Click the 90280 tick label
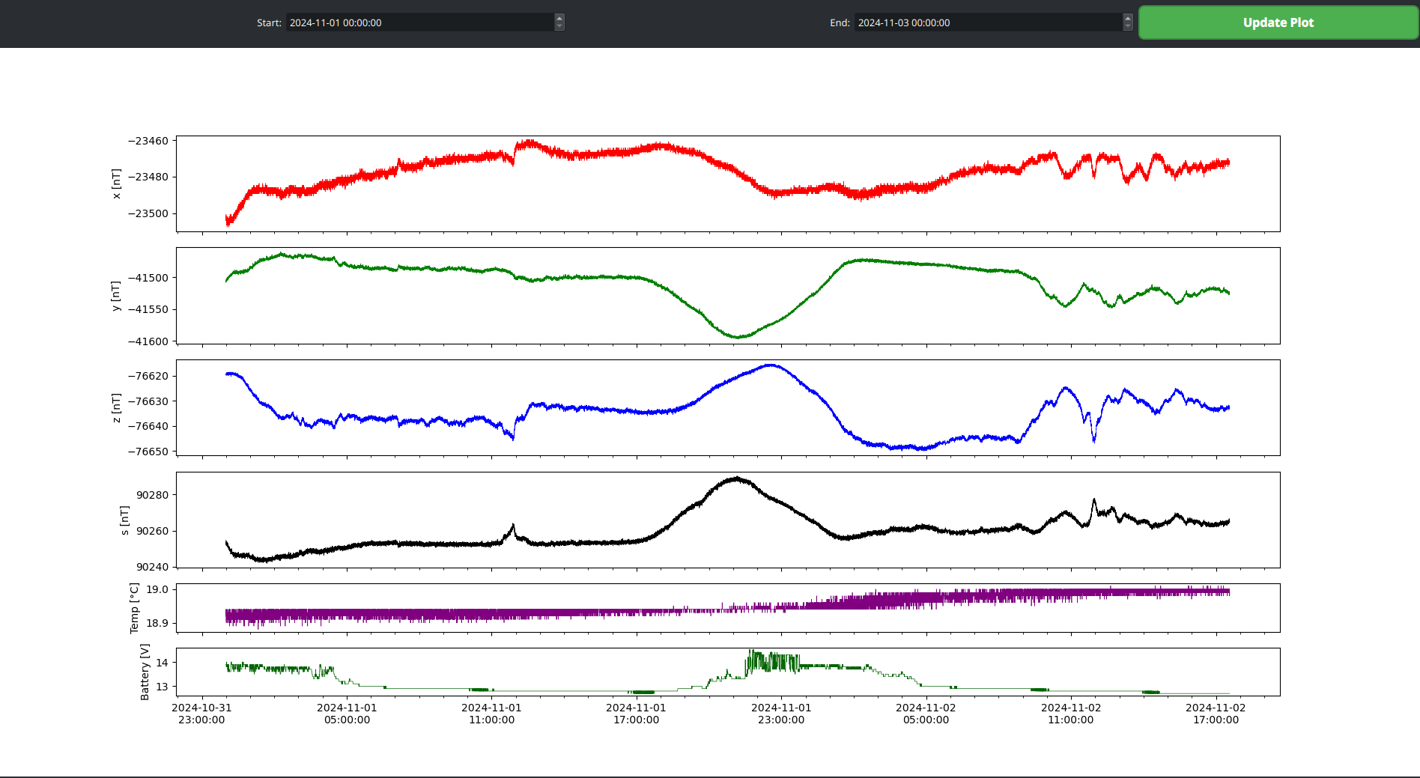Viewport: 1420px width, 778px height. click(x=153, y=495)
